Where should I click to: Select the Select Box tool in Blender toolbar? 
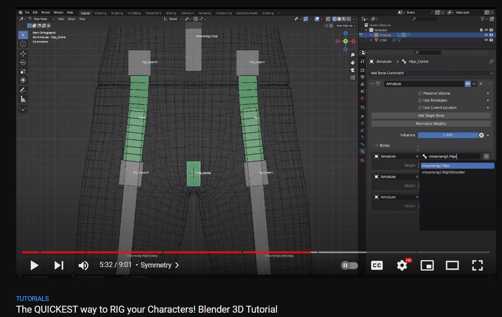[23, 35]
